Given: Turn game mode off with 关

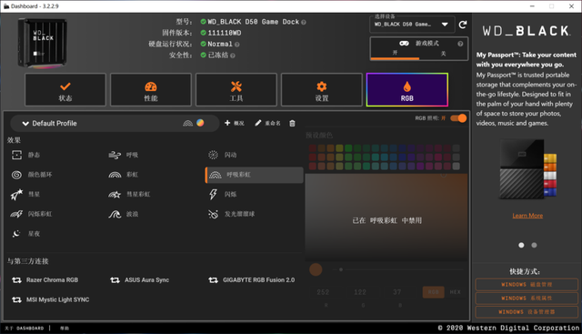Looking at the screenshot, I should pyautogui.click(x=443, y=53).
